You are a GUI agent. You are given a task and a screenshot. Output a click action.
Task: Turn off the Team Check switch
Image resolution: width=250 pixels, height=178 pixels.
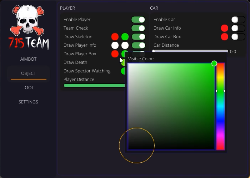pyautogui.click(x=138, y=28)
